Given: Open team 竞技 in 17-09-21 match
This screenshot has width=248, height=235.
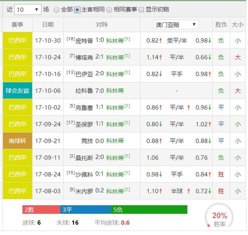Looking at the screenshot, I should 87,141.
